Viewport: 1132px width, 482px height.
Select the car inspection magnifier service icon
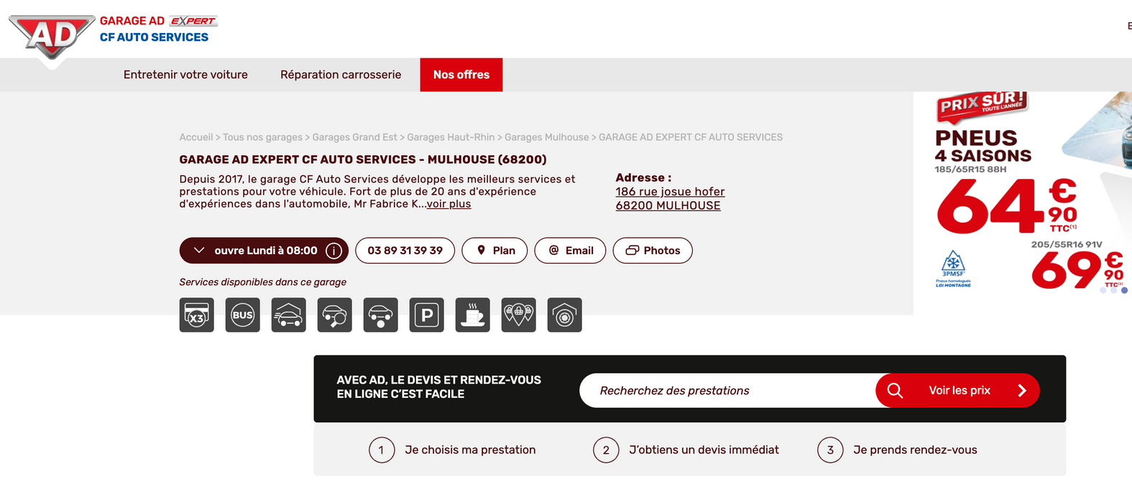click(335, 315)
